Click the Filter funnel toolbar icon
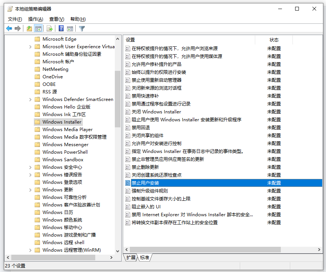This screenshot has height=272, width=326. [x=82, y=29]
